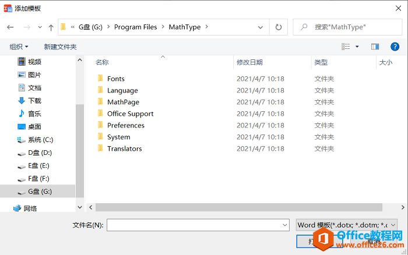Viewport: 408px width, 255px height.
Task: Click 新建文件夹 to create a folder
Action: pyautogui.click(x=60, y=47)
